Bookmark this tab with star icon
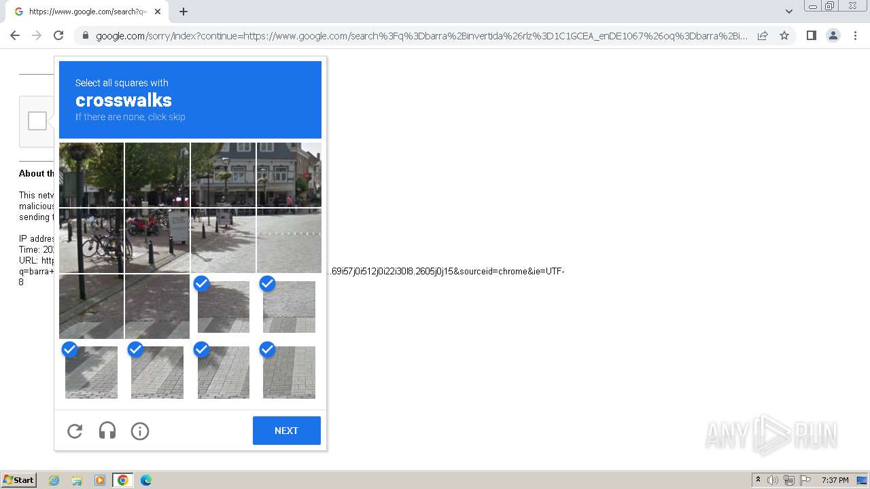This screenshot has width=870, height=489. coord(784,35)
